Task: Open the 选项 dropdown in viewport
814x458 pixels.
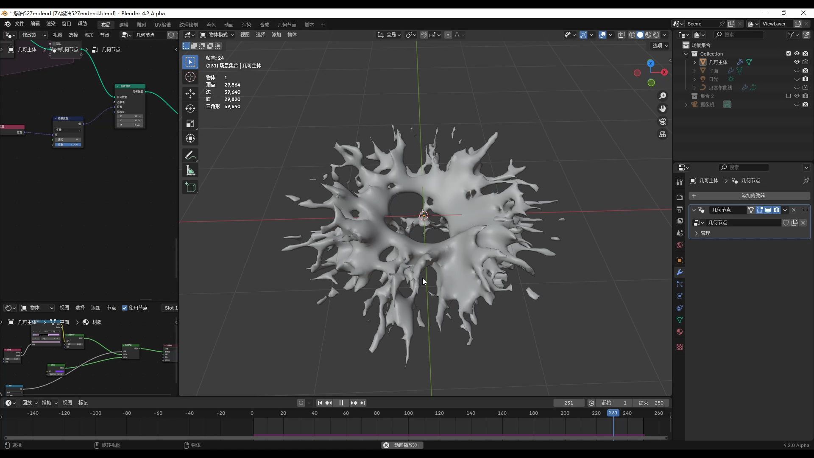Action: point(660,46)
